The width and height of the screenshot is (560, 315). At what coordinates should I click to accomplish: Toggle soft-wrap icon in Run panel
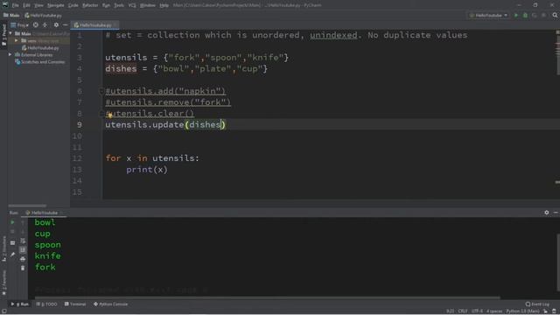point(23,241)
